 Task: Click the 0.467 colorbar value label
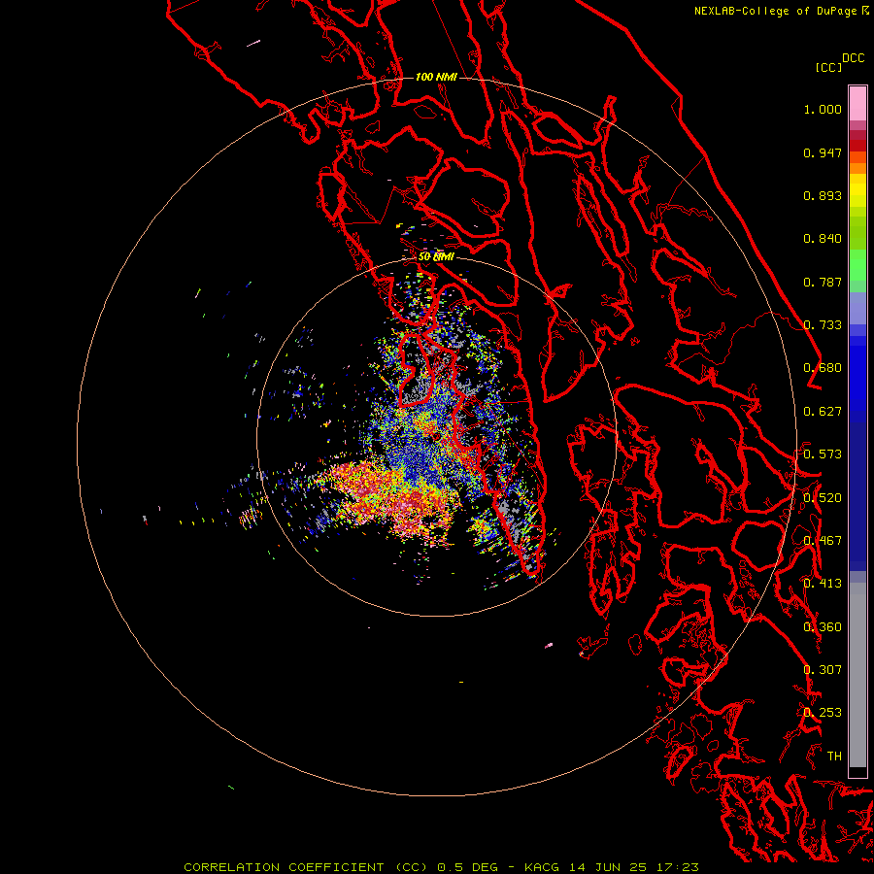point(823,541)
